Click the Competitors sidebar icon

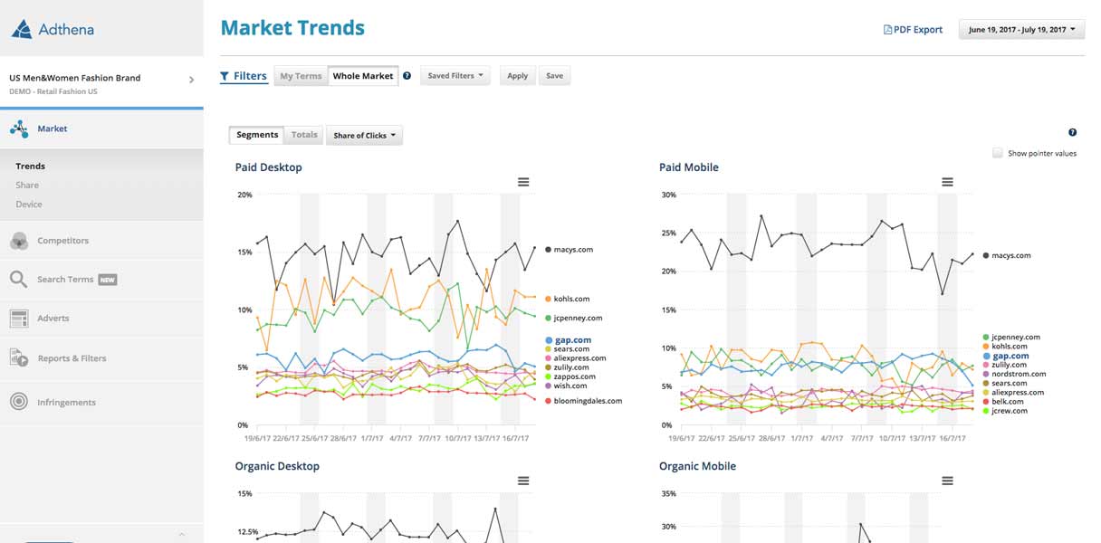[19, 241]
